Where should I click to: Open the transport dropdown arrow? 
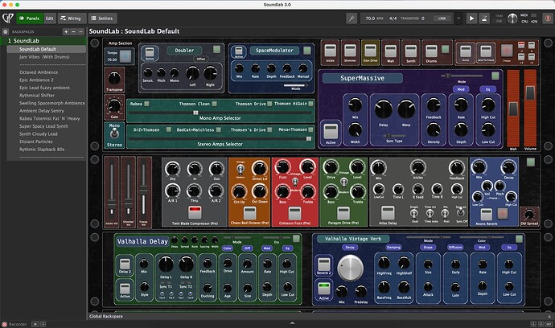(458, 18)
